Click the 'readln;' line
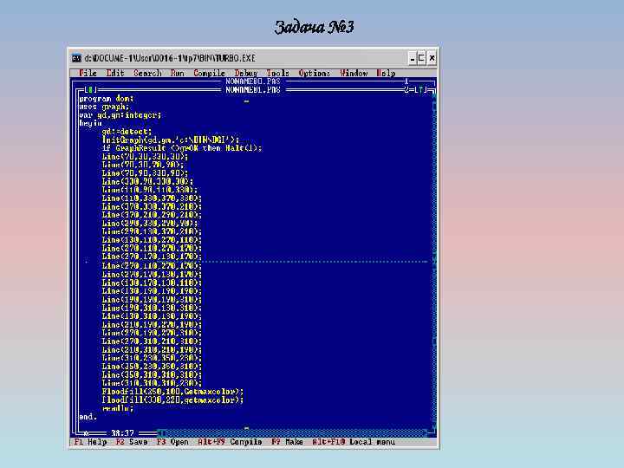This screenshot has width=624, height=468. 118,408
